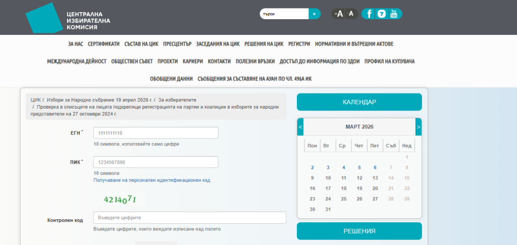Expand the РЕШЕНИЯ panel header
The height and width of the screenshot is (245, 517).
click(359, 231)
